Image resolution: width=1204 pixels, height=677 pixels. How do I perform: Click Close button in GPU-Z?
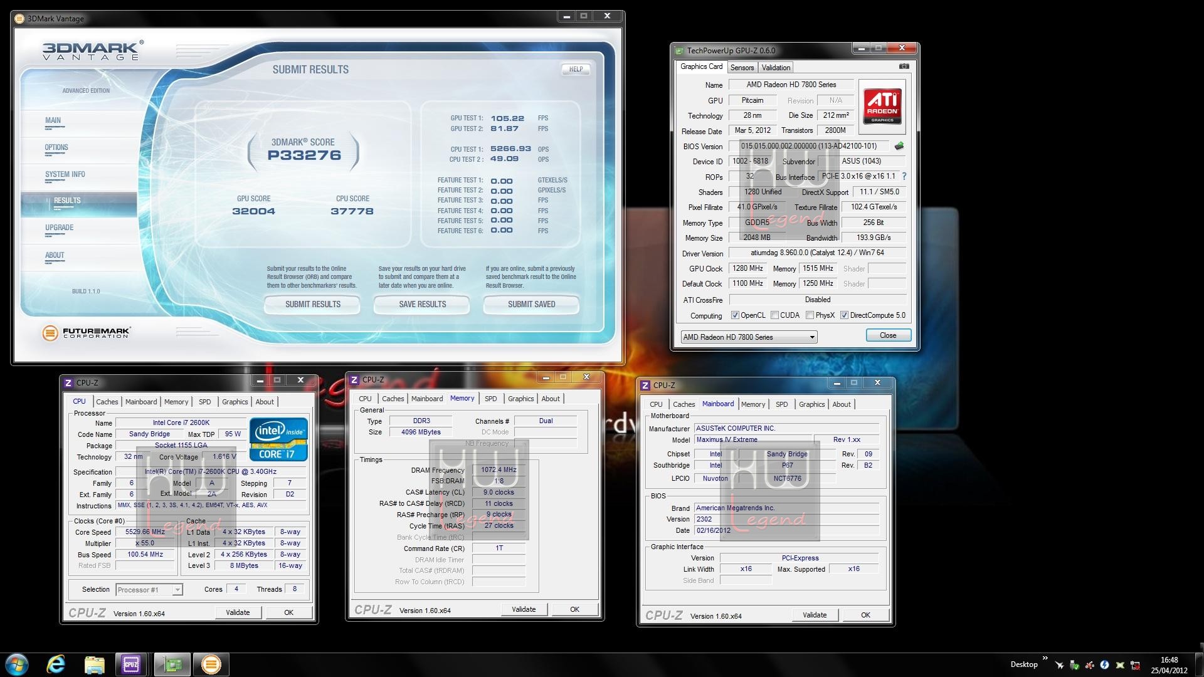[x=888, y=335]
